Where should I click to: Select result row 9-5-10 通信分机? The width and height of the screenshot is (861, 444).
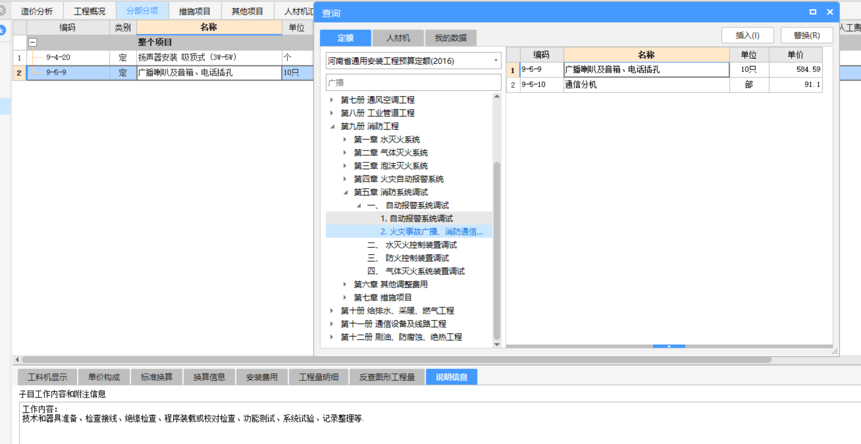(664, 84)
